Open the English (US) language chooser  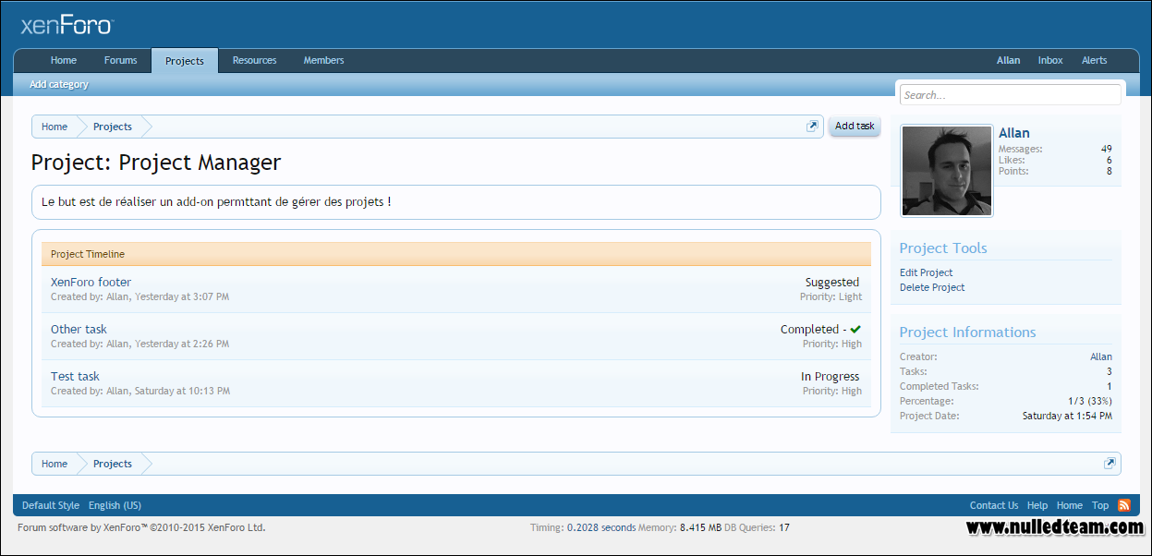coord(115,505)
